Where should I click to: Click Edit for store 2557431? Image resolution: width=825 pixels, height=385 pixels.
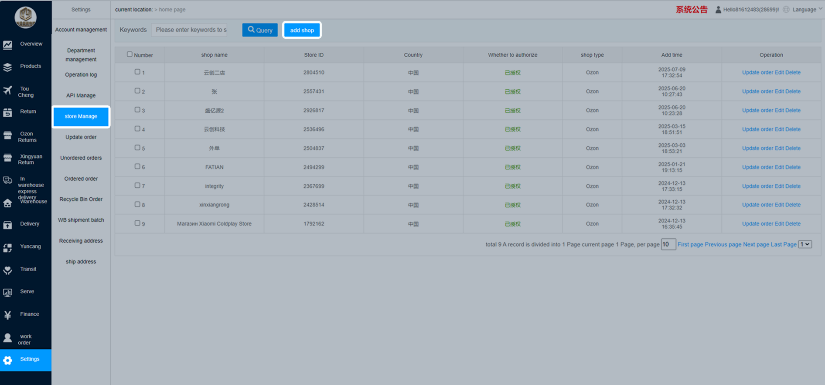click(x=779, y=91)
